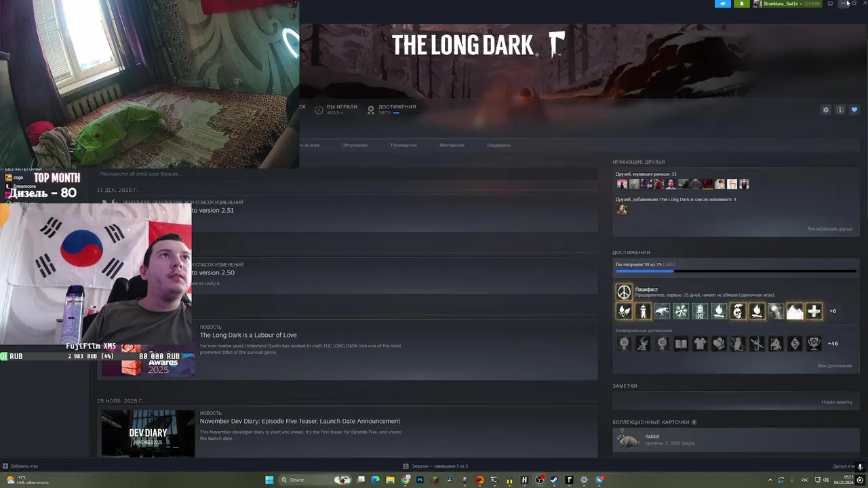Select the locked shirt achievement icon

coord(700,344)
